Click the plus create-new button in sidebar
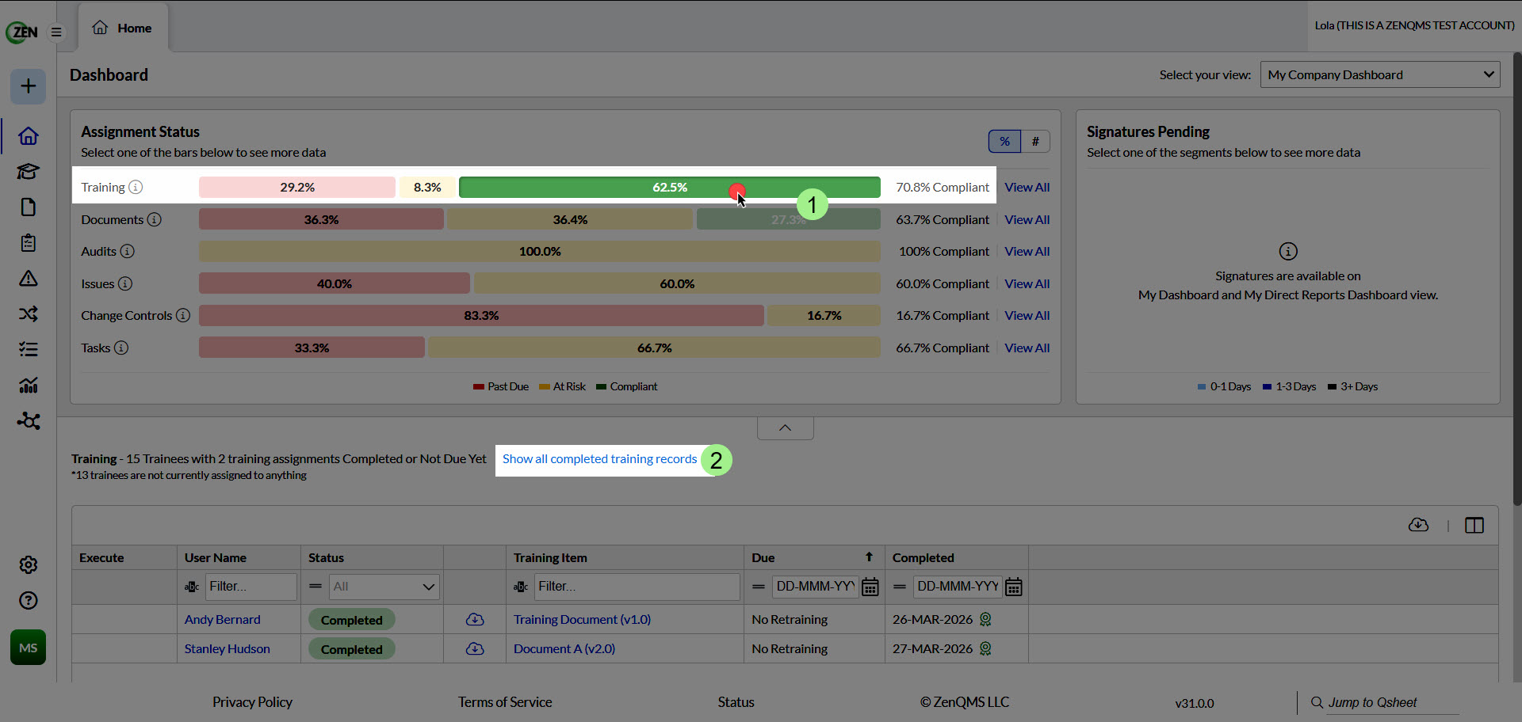The width and height of the screenshot is (1522, 722). click(x=28, y=85)
